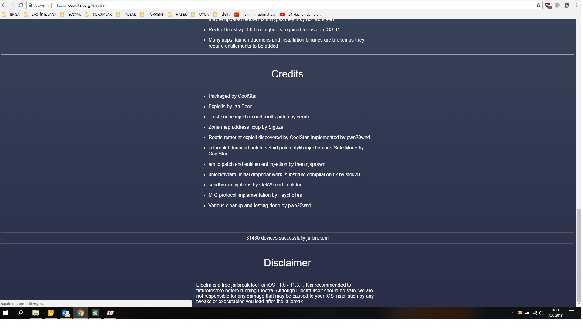Open the yellow lightbulb app on the taskbar

coord(51,313)
